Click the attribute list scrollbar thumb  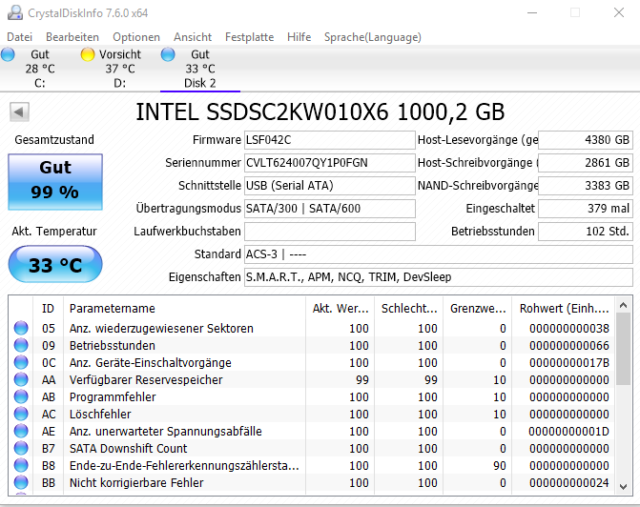pyautogui.click(x=623, y=349)
